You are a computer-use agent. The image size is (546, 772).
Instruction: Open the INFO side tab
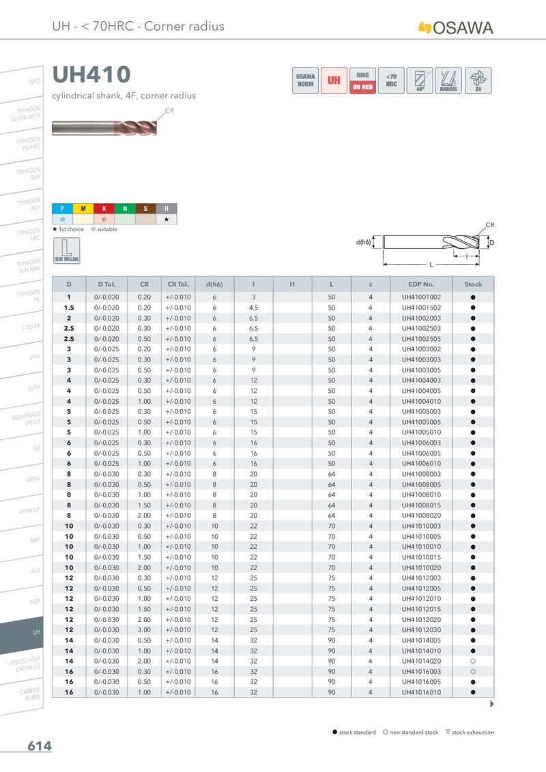click(22, 84)
